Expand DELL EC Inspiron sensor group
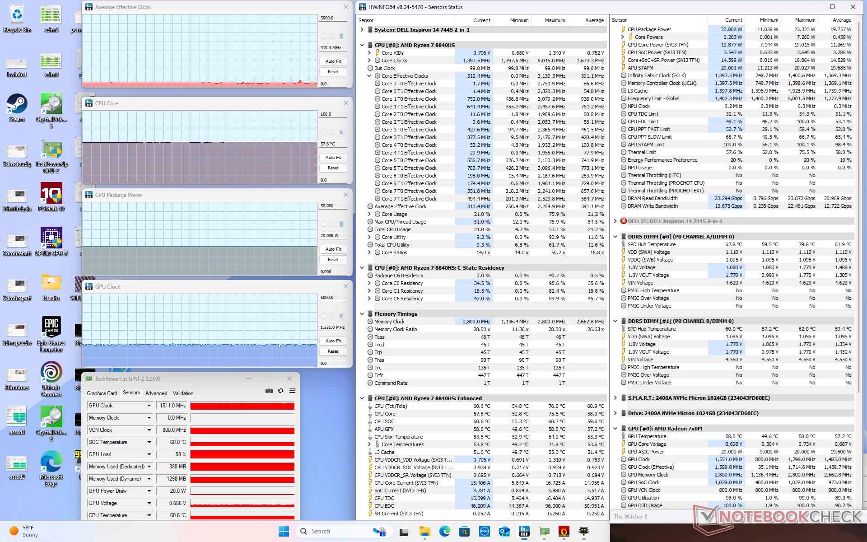The height and width of the screenshot is (542, 867). [x=615, y=221]
